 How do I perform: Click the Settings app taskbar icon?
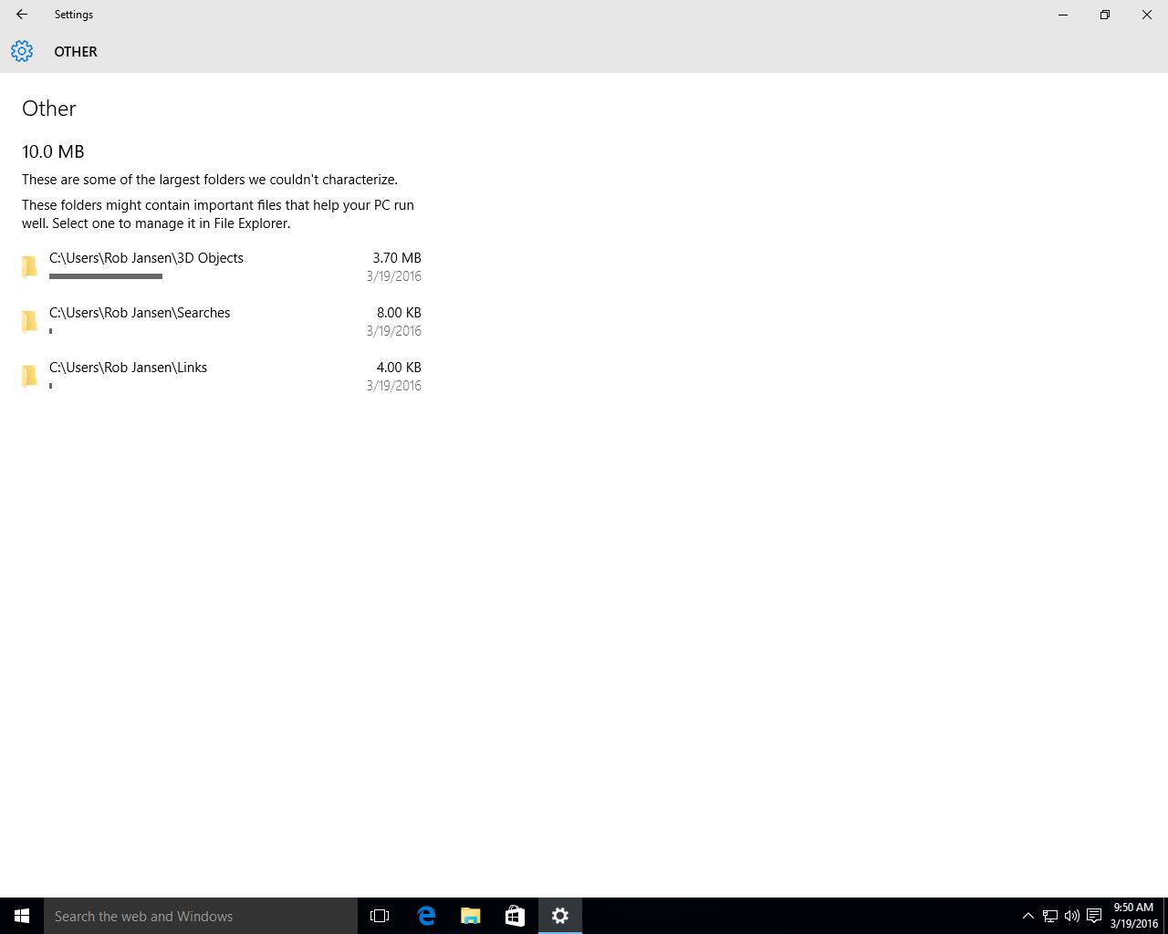point(560,916)
